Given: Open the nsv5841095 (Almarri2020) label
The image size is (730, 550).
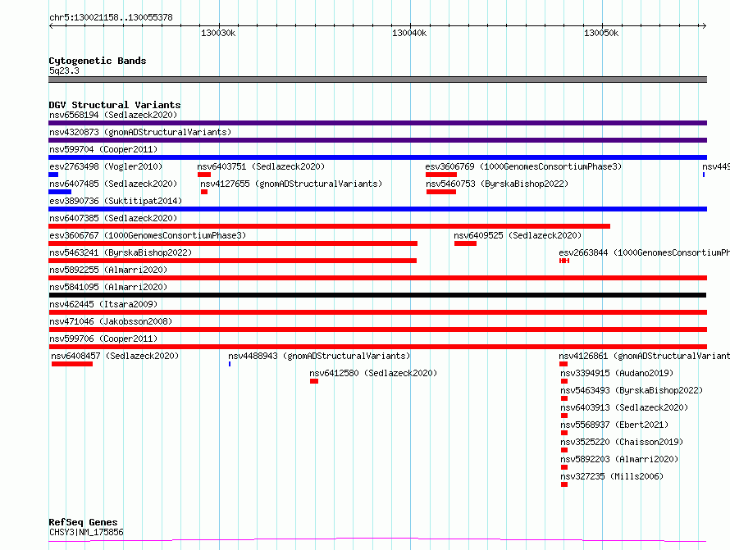Looking at the screenshot, I should 108,287.
